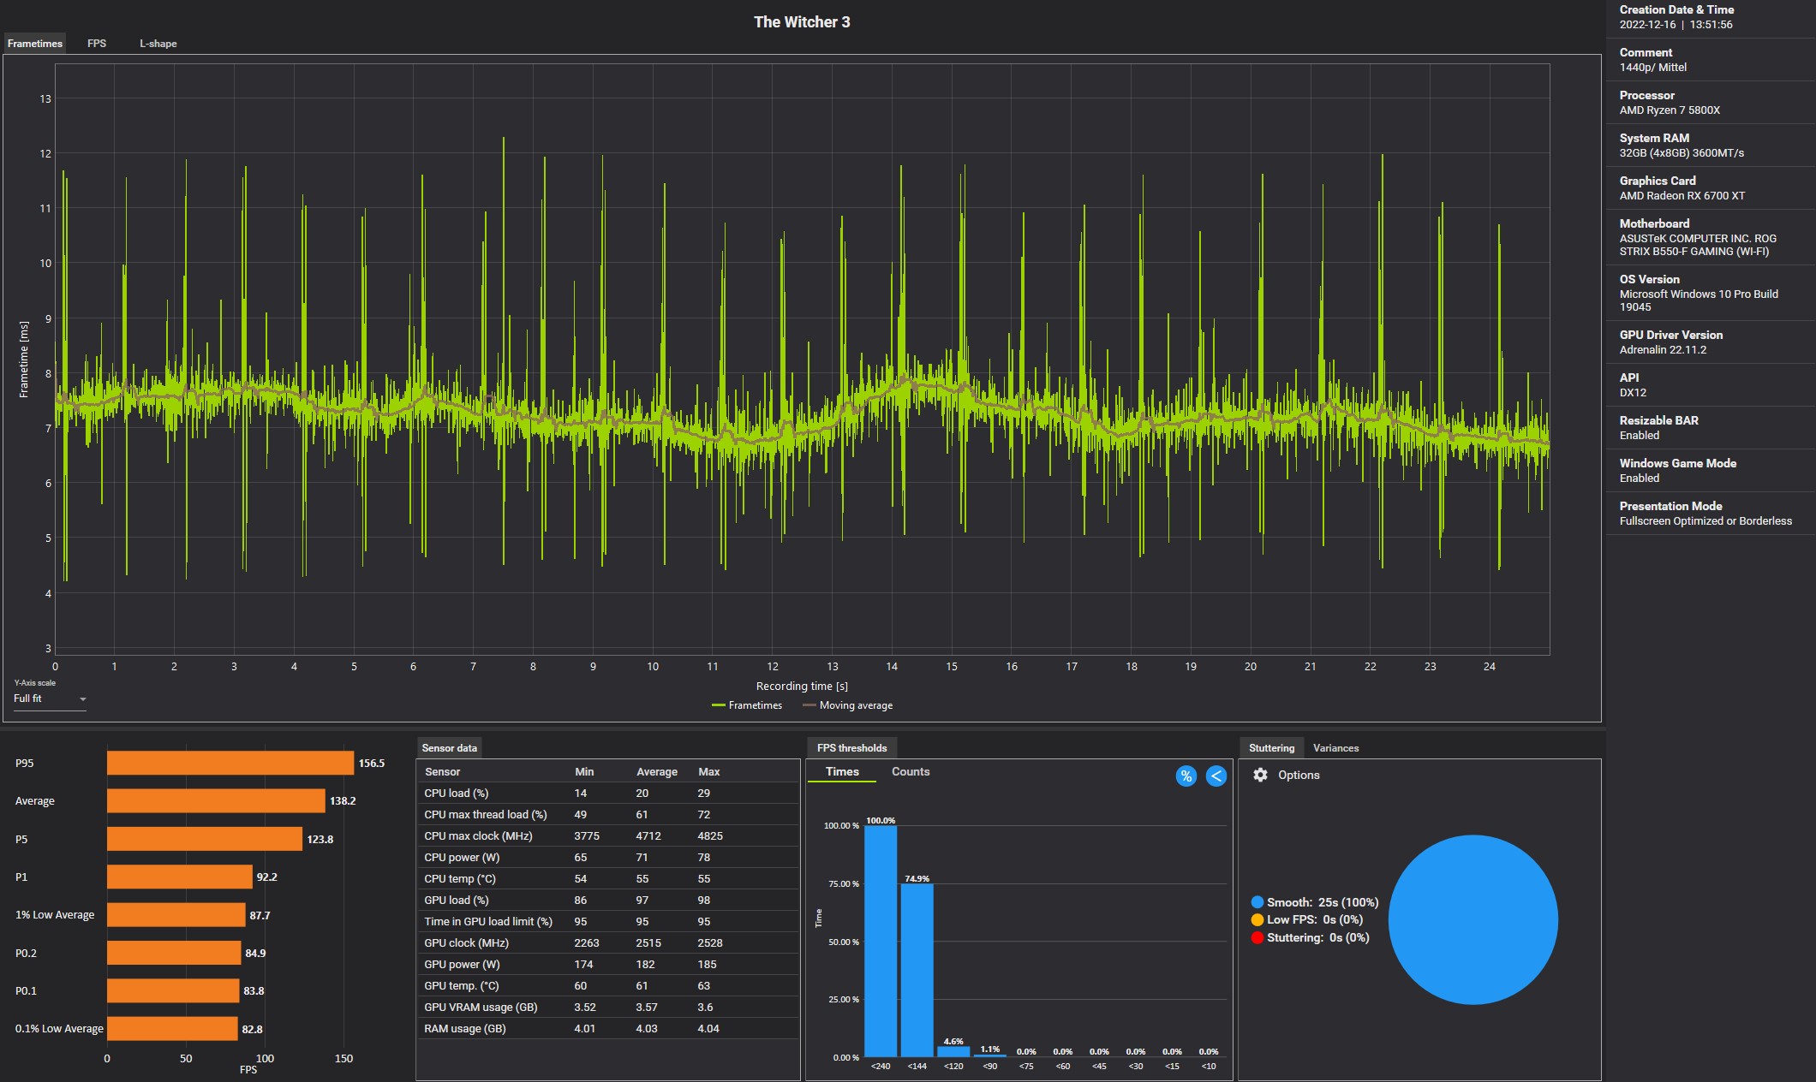
Task: Click the Options label in Stuttering panel
Action: click(x=1299, y=776)
